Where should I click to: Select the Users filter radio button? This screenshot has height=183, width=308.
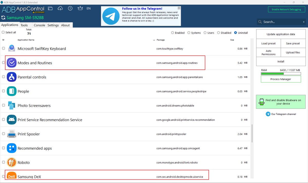205,33
